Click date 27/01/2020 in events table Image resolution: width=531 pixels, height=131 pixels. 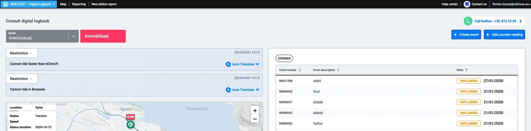493,81
